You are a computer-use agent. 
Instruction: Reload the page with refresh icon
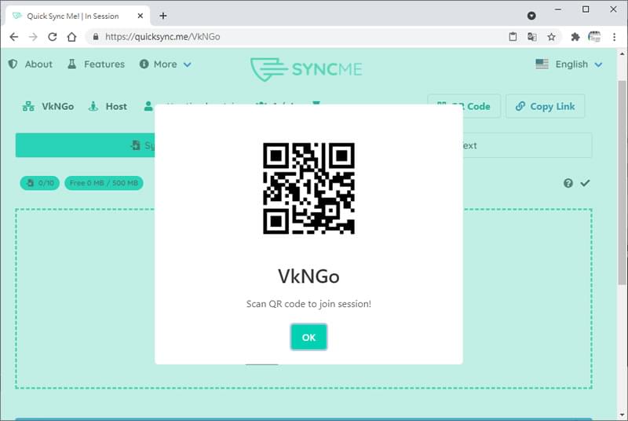[x=53, y=37]
